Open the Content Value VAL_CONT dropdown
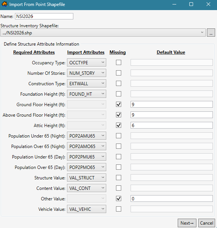The image size is (217, 228). (86, 188)
